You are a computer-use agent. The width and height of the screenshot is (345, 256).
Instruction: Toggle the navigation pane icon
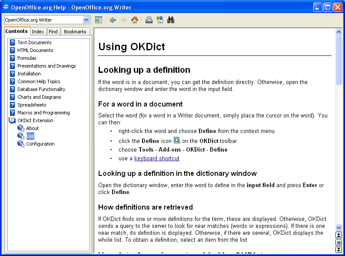tap(98, 20)
